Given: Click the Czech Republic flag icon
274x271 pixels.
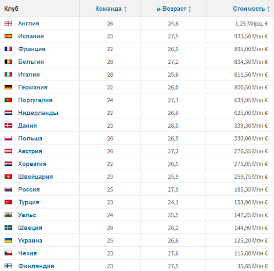Looking at the screenshot, I should coord(8,253).
